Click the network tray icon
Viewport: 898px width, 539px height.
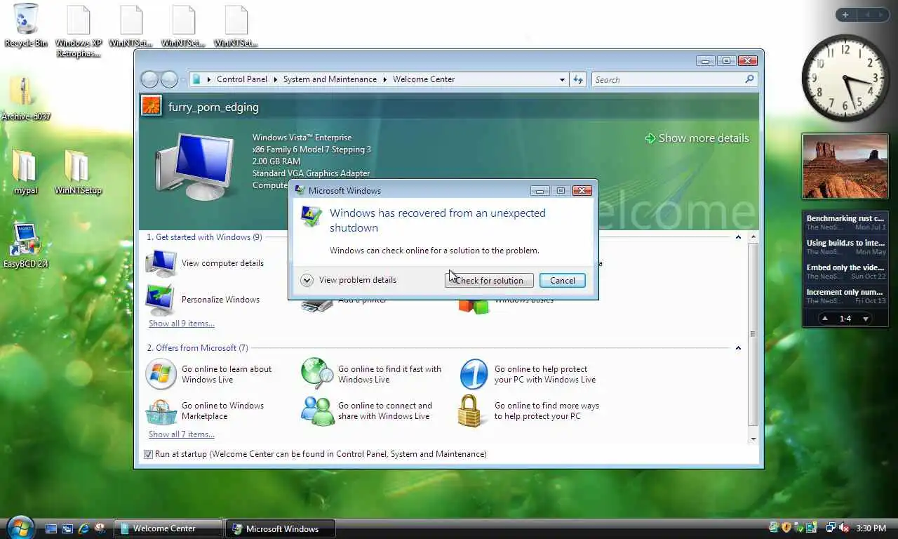(831, 528)
